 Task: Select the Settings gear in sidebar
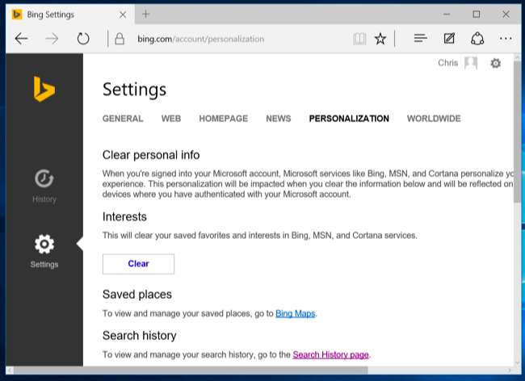[44, 251]
